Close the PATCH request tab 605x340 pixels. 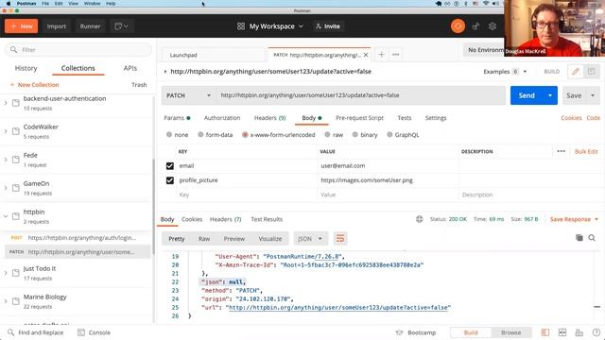(366, 55)
